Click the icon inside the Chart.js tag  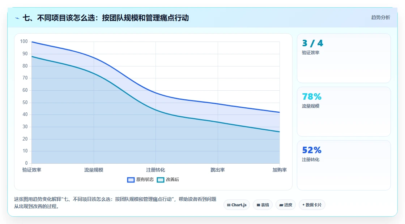pyautogui.click(x=229, y=205)
